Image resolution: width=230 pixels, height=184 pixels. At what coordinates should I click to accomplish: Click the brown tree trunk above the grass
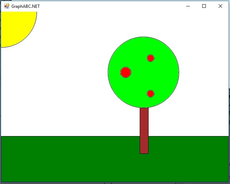coord(144,121)
